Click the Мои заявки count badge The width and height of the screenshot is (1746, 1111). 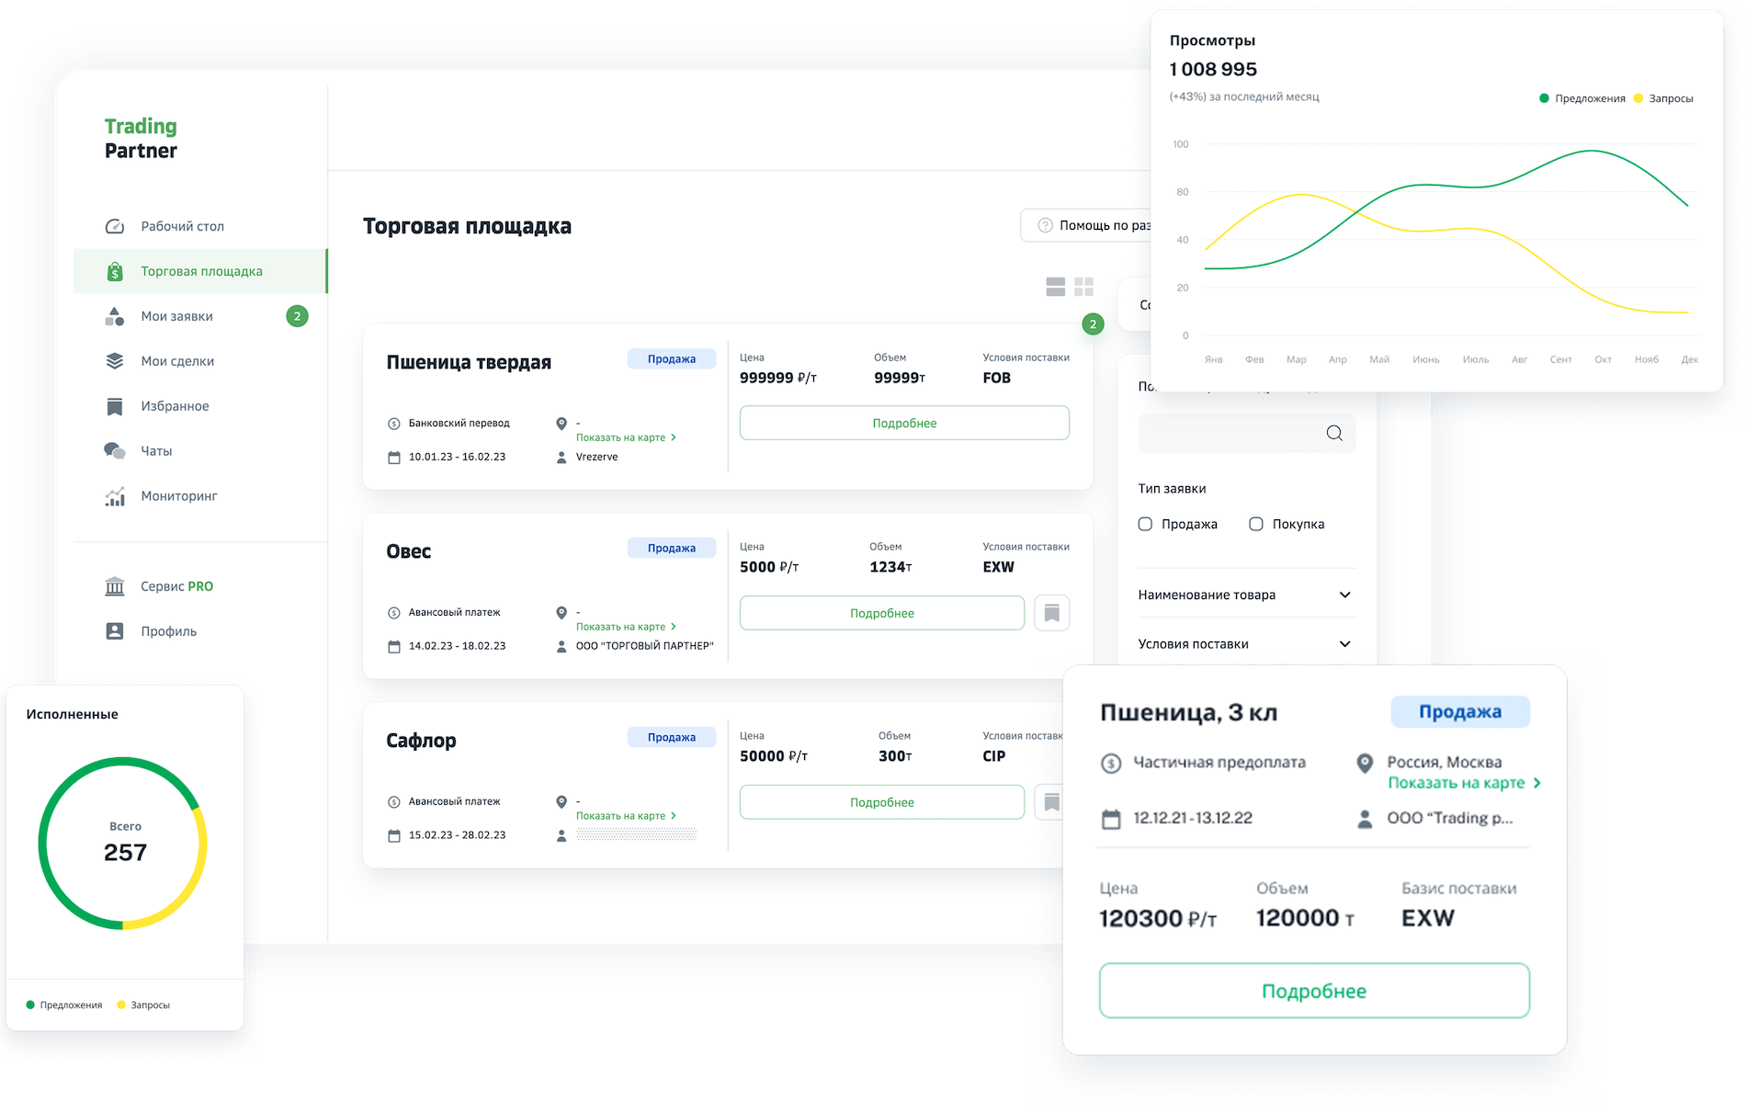[297, 316]
